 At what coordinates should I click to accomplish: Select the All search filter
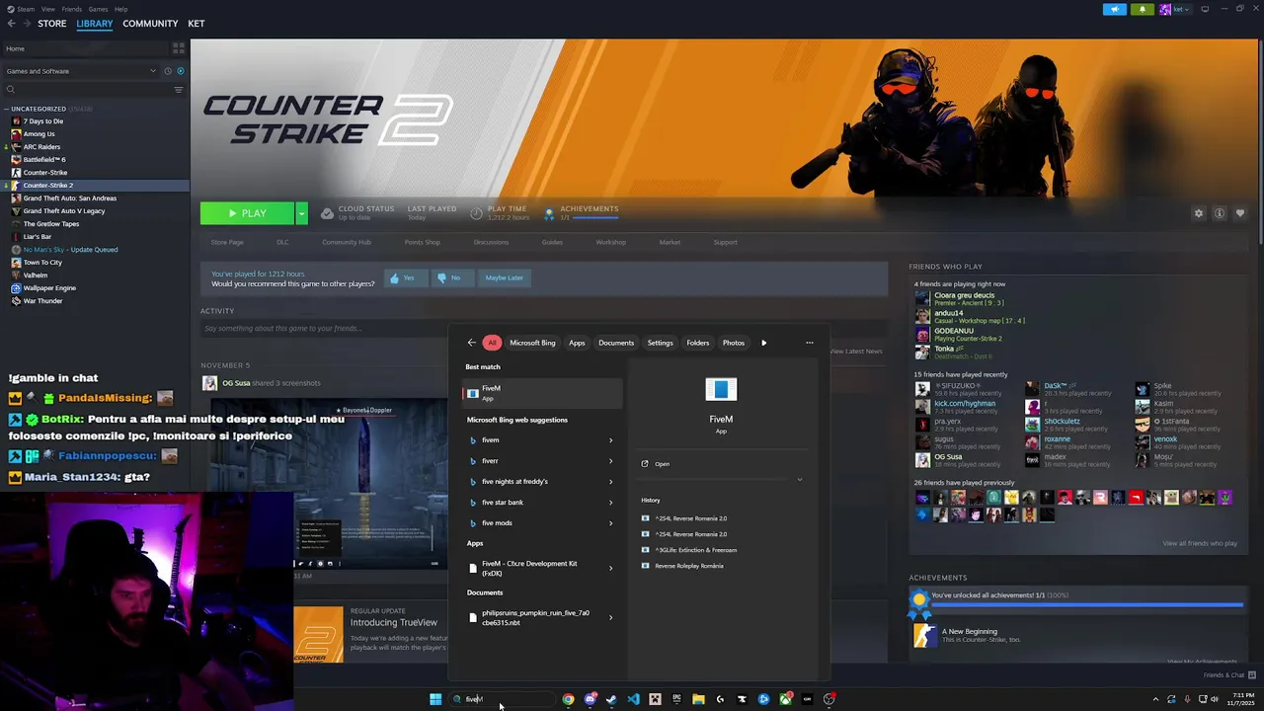pyautogui.click(x=492, y=343)
